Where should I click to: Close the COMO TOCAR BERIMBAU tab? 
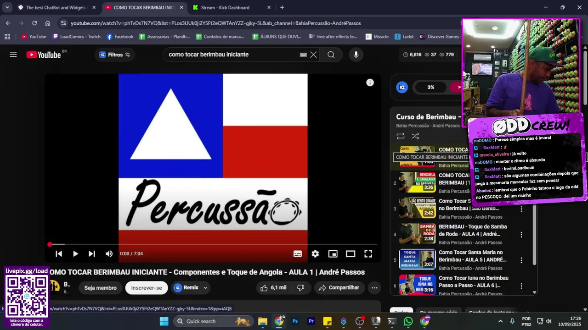click(x=181, y=7)
